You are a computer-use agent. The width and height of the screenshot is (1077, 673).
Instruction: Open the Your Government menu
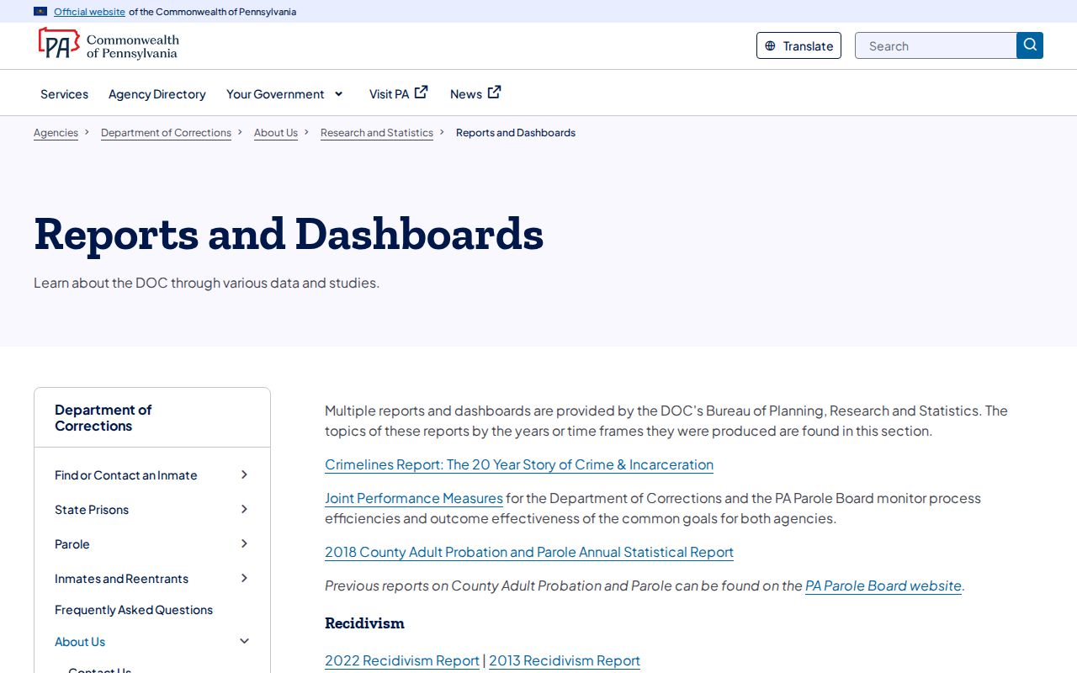[275, 94]
